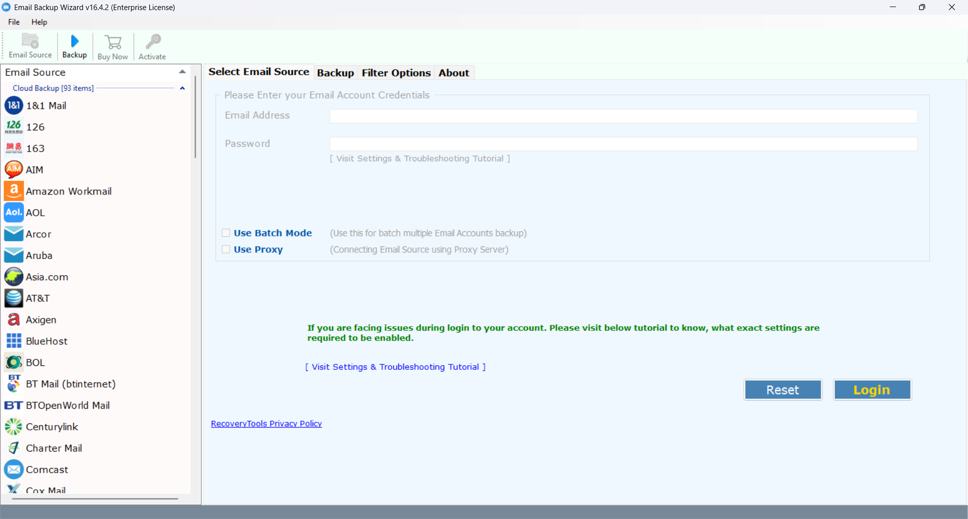
Task: Collapse the Cloud Backup group arrow
Action: (183, 88)
